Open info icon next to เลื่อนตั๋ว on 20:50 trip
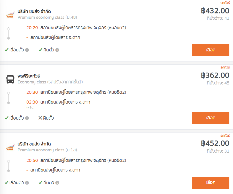The image size is (233, 194). point(27,183)
